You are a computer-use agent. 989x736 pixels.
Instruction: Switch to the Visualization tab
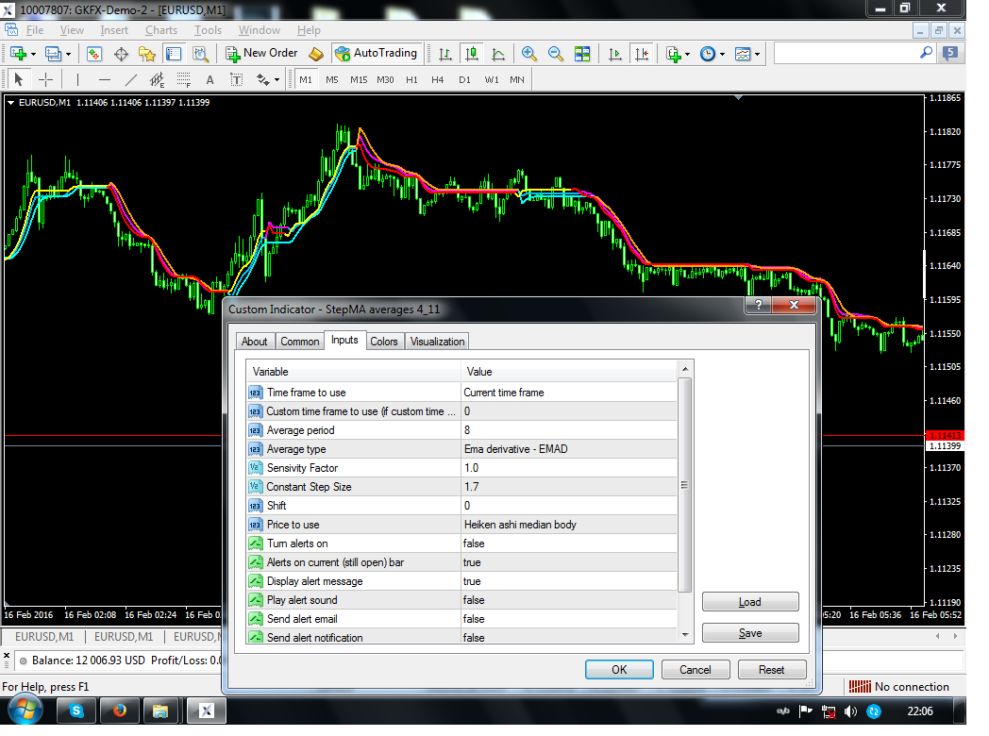click(x=437, y=342)
